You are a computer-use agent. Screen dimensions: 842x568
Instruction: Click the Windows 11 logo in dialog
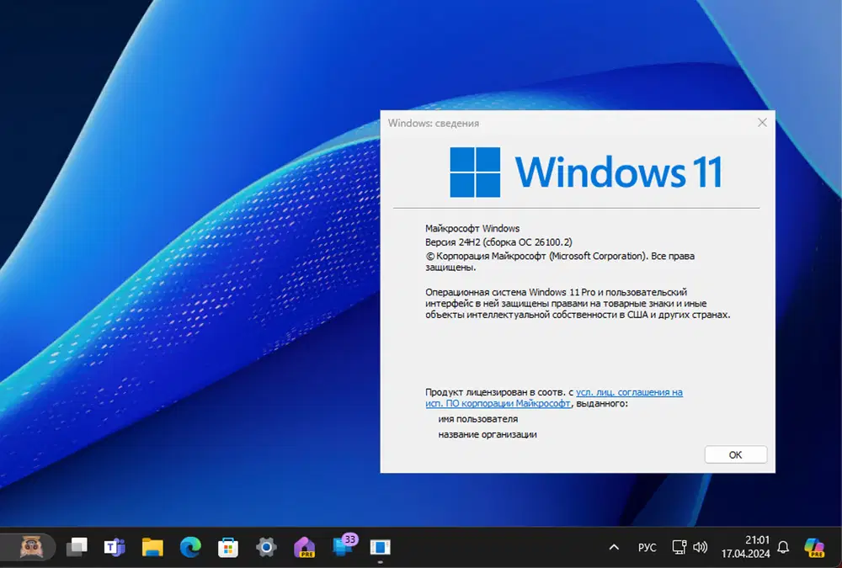pyautogui.click(x=586, y=173)
